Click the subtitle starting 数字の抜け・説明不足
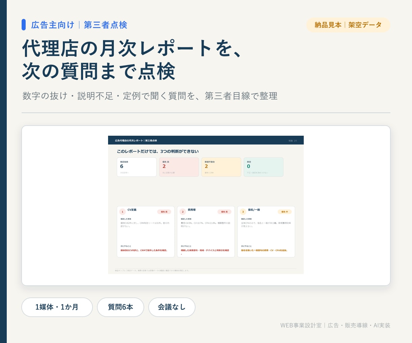412x343 pixels. pyautogui.click(x=150, y=96)
